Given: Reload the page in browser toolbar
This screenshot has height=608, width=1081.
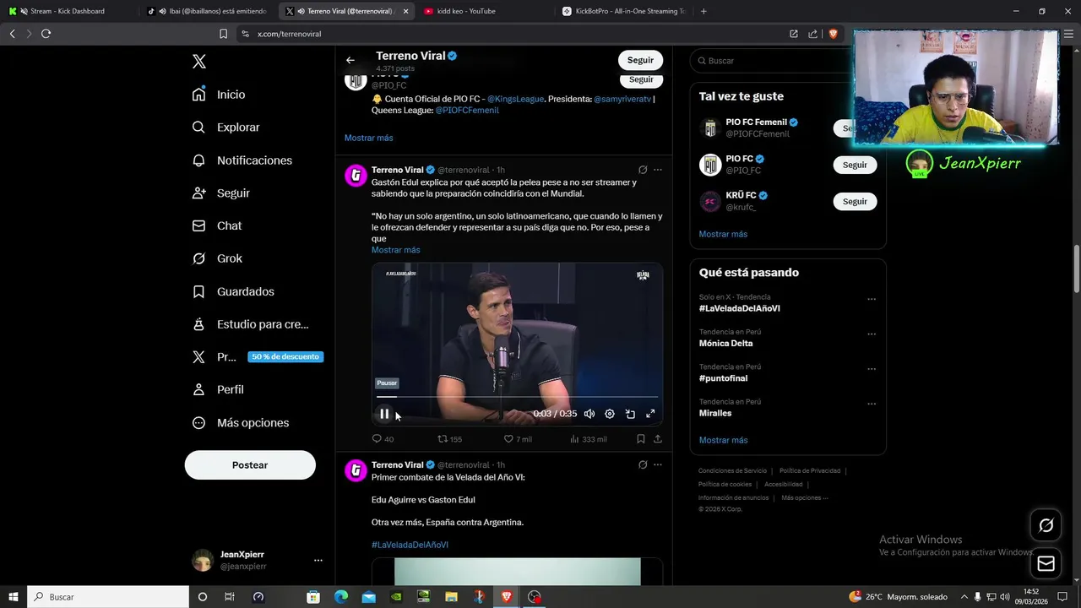Looking at the screenshot, I should (x=46, y=34).
